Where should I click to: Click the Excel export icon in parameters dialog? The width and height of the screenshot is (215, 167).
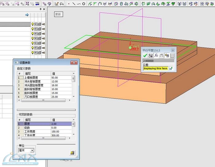[x=72, y=153]
